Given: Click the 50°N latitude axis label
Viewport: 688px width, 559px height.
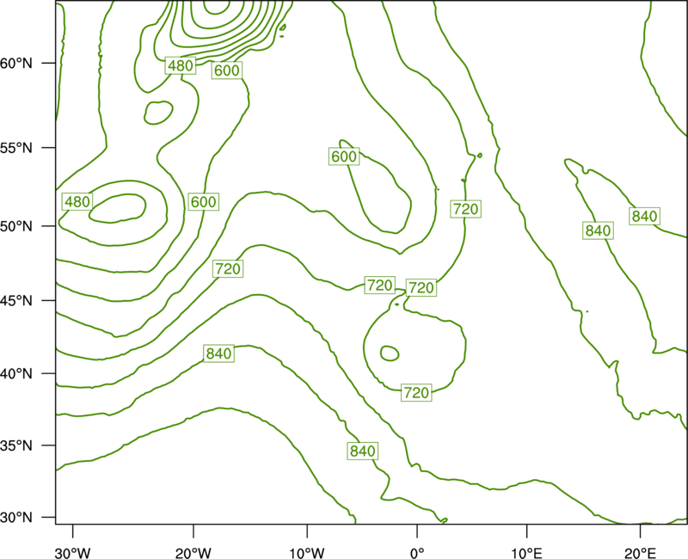Looking at the screenshot, I should click(16, 226).
